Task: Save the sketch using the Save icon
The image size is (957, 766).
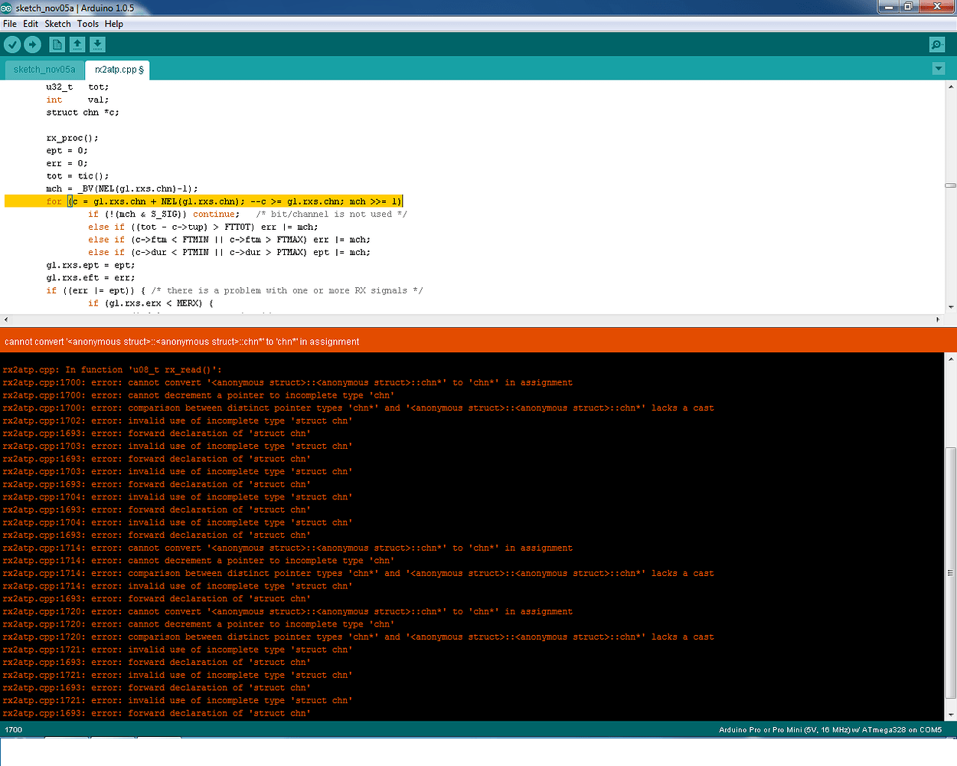Action: (97, 44)
